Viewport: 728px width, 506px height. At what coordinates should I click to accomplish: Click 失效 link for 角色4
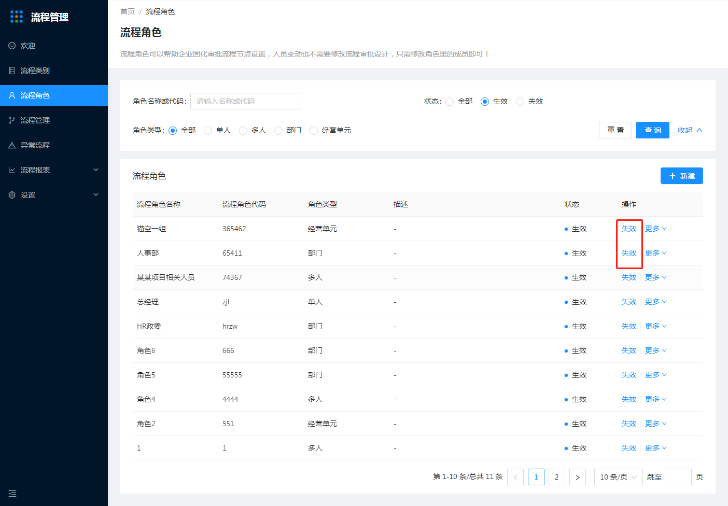click(629, 399)
